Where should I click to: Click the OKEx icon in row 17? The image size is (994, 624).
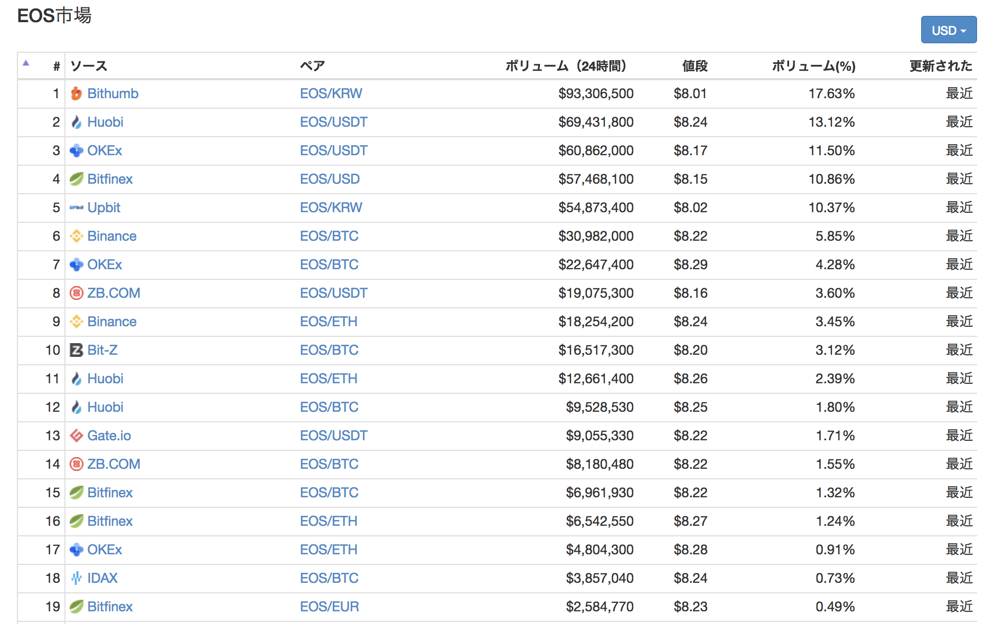pyautogui.click(x=77, y=550)
